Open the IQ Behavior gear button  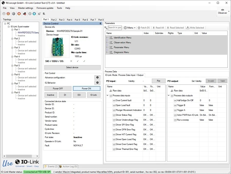click(x=97, y=83)
